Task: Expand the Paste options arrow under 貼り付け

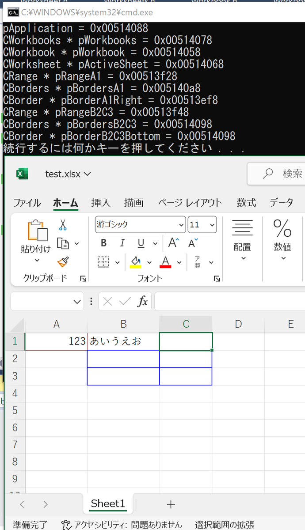Action: [37, 261]
